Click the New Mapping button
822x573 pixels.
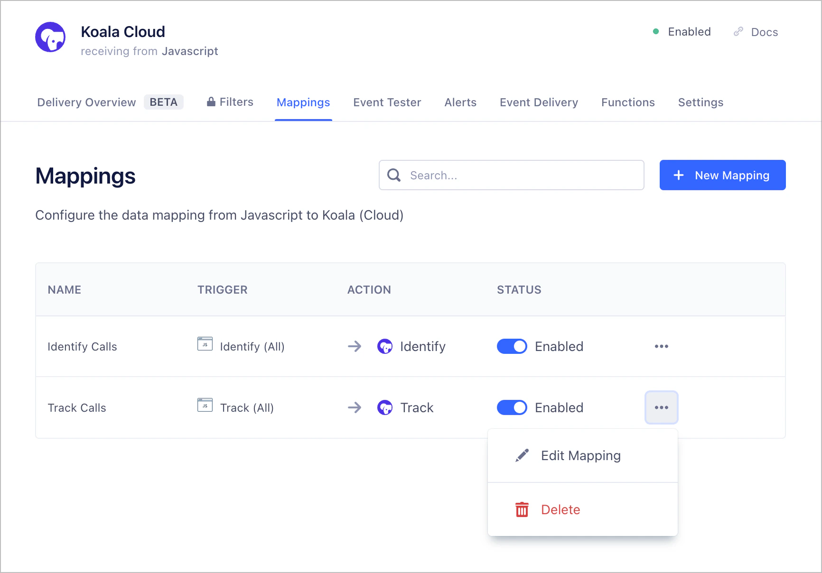(x=722, y=175)
